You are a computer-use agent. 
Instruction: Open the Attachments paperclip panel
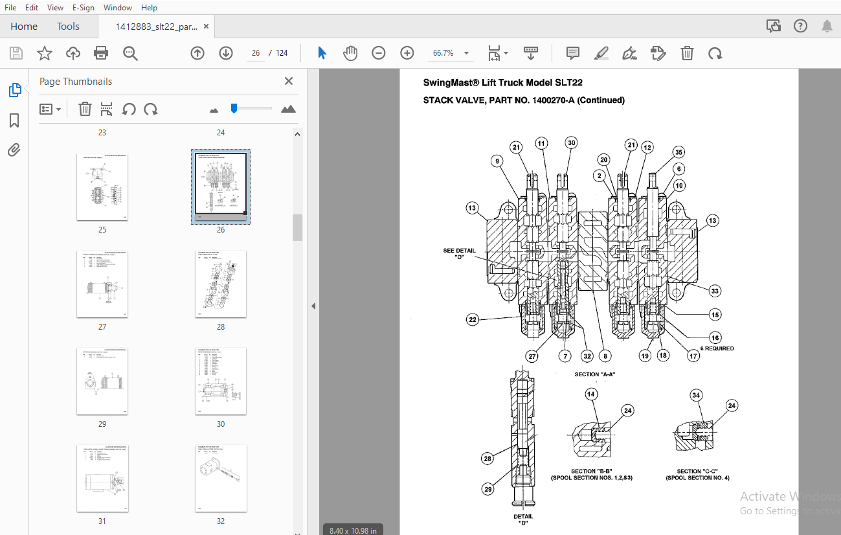[14, 150]
